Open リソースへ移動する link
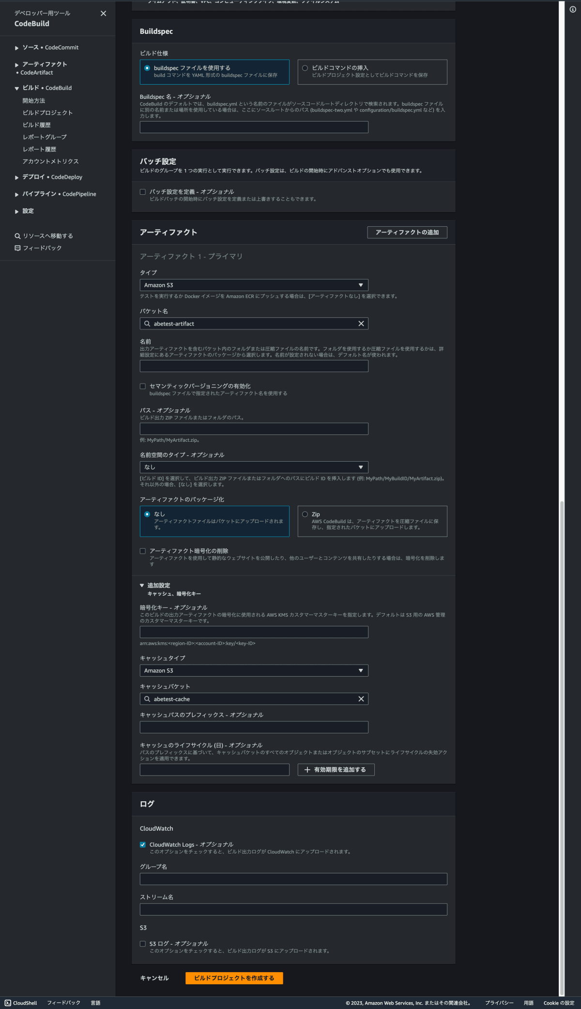Viewport: 581px width, 1009px height. click(48, 236)
